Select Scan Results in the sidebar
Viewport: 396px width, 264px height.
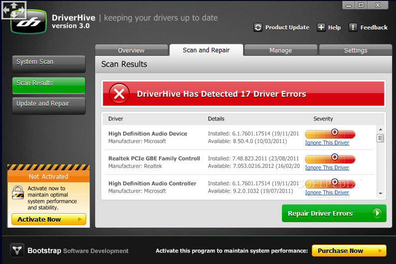click(x=49, y=85)
